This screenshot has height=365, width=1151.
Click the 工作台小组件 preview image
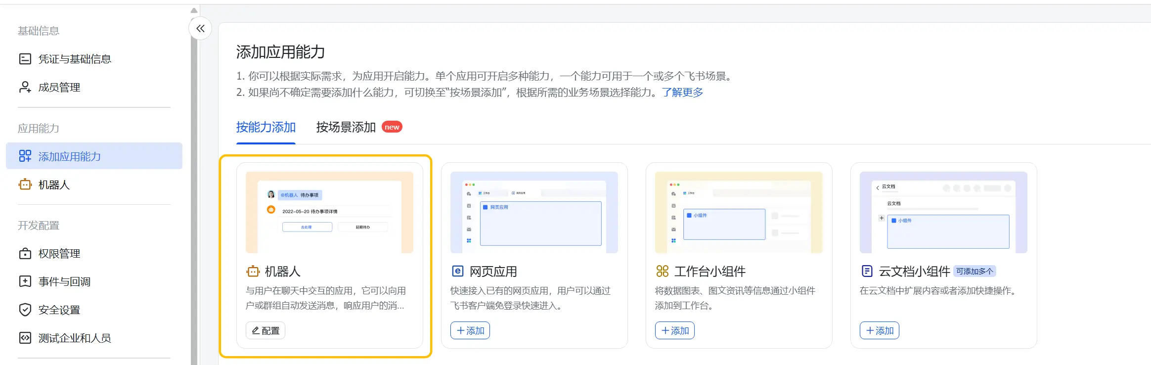(x=739, y=212)
